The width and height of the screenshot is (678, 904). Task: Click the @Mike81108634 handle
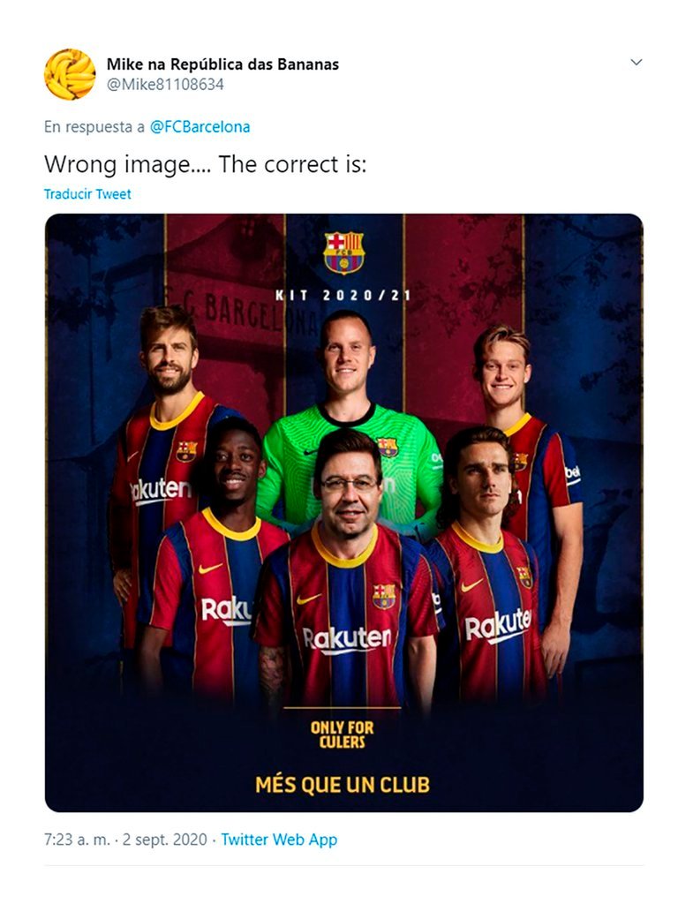pyautogui.click(x=165, y=85)
